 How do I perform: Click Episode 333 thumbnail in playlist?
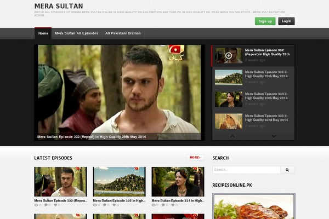click(x=229, y=122)
